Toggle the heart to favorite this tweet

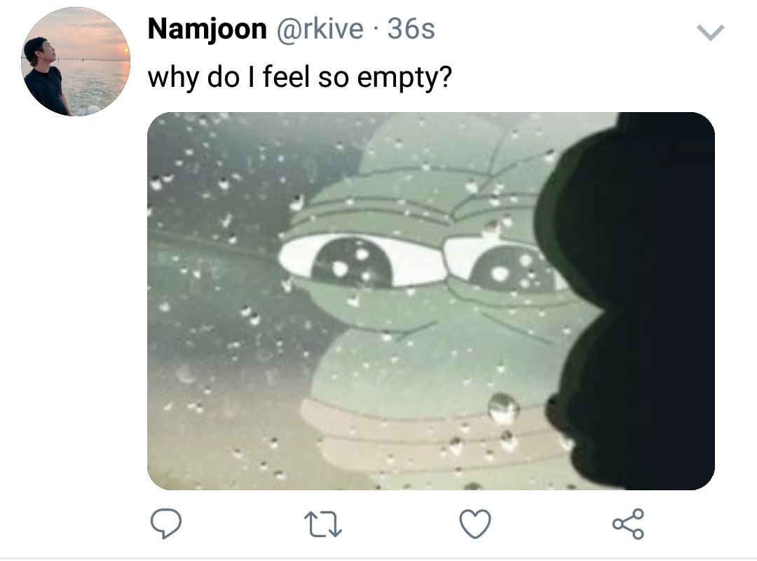(x=475, y=523)
